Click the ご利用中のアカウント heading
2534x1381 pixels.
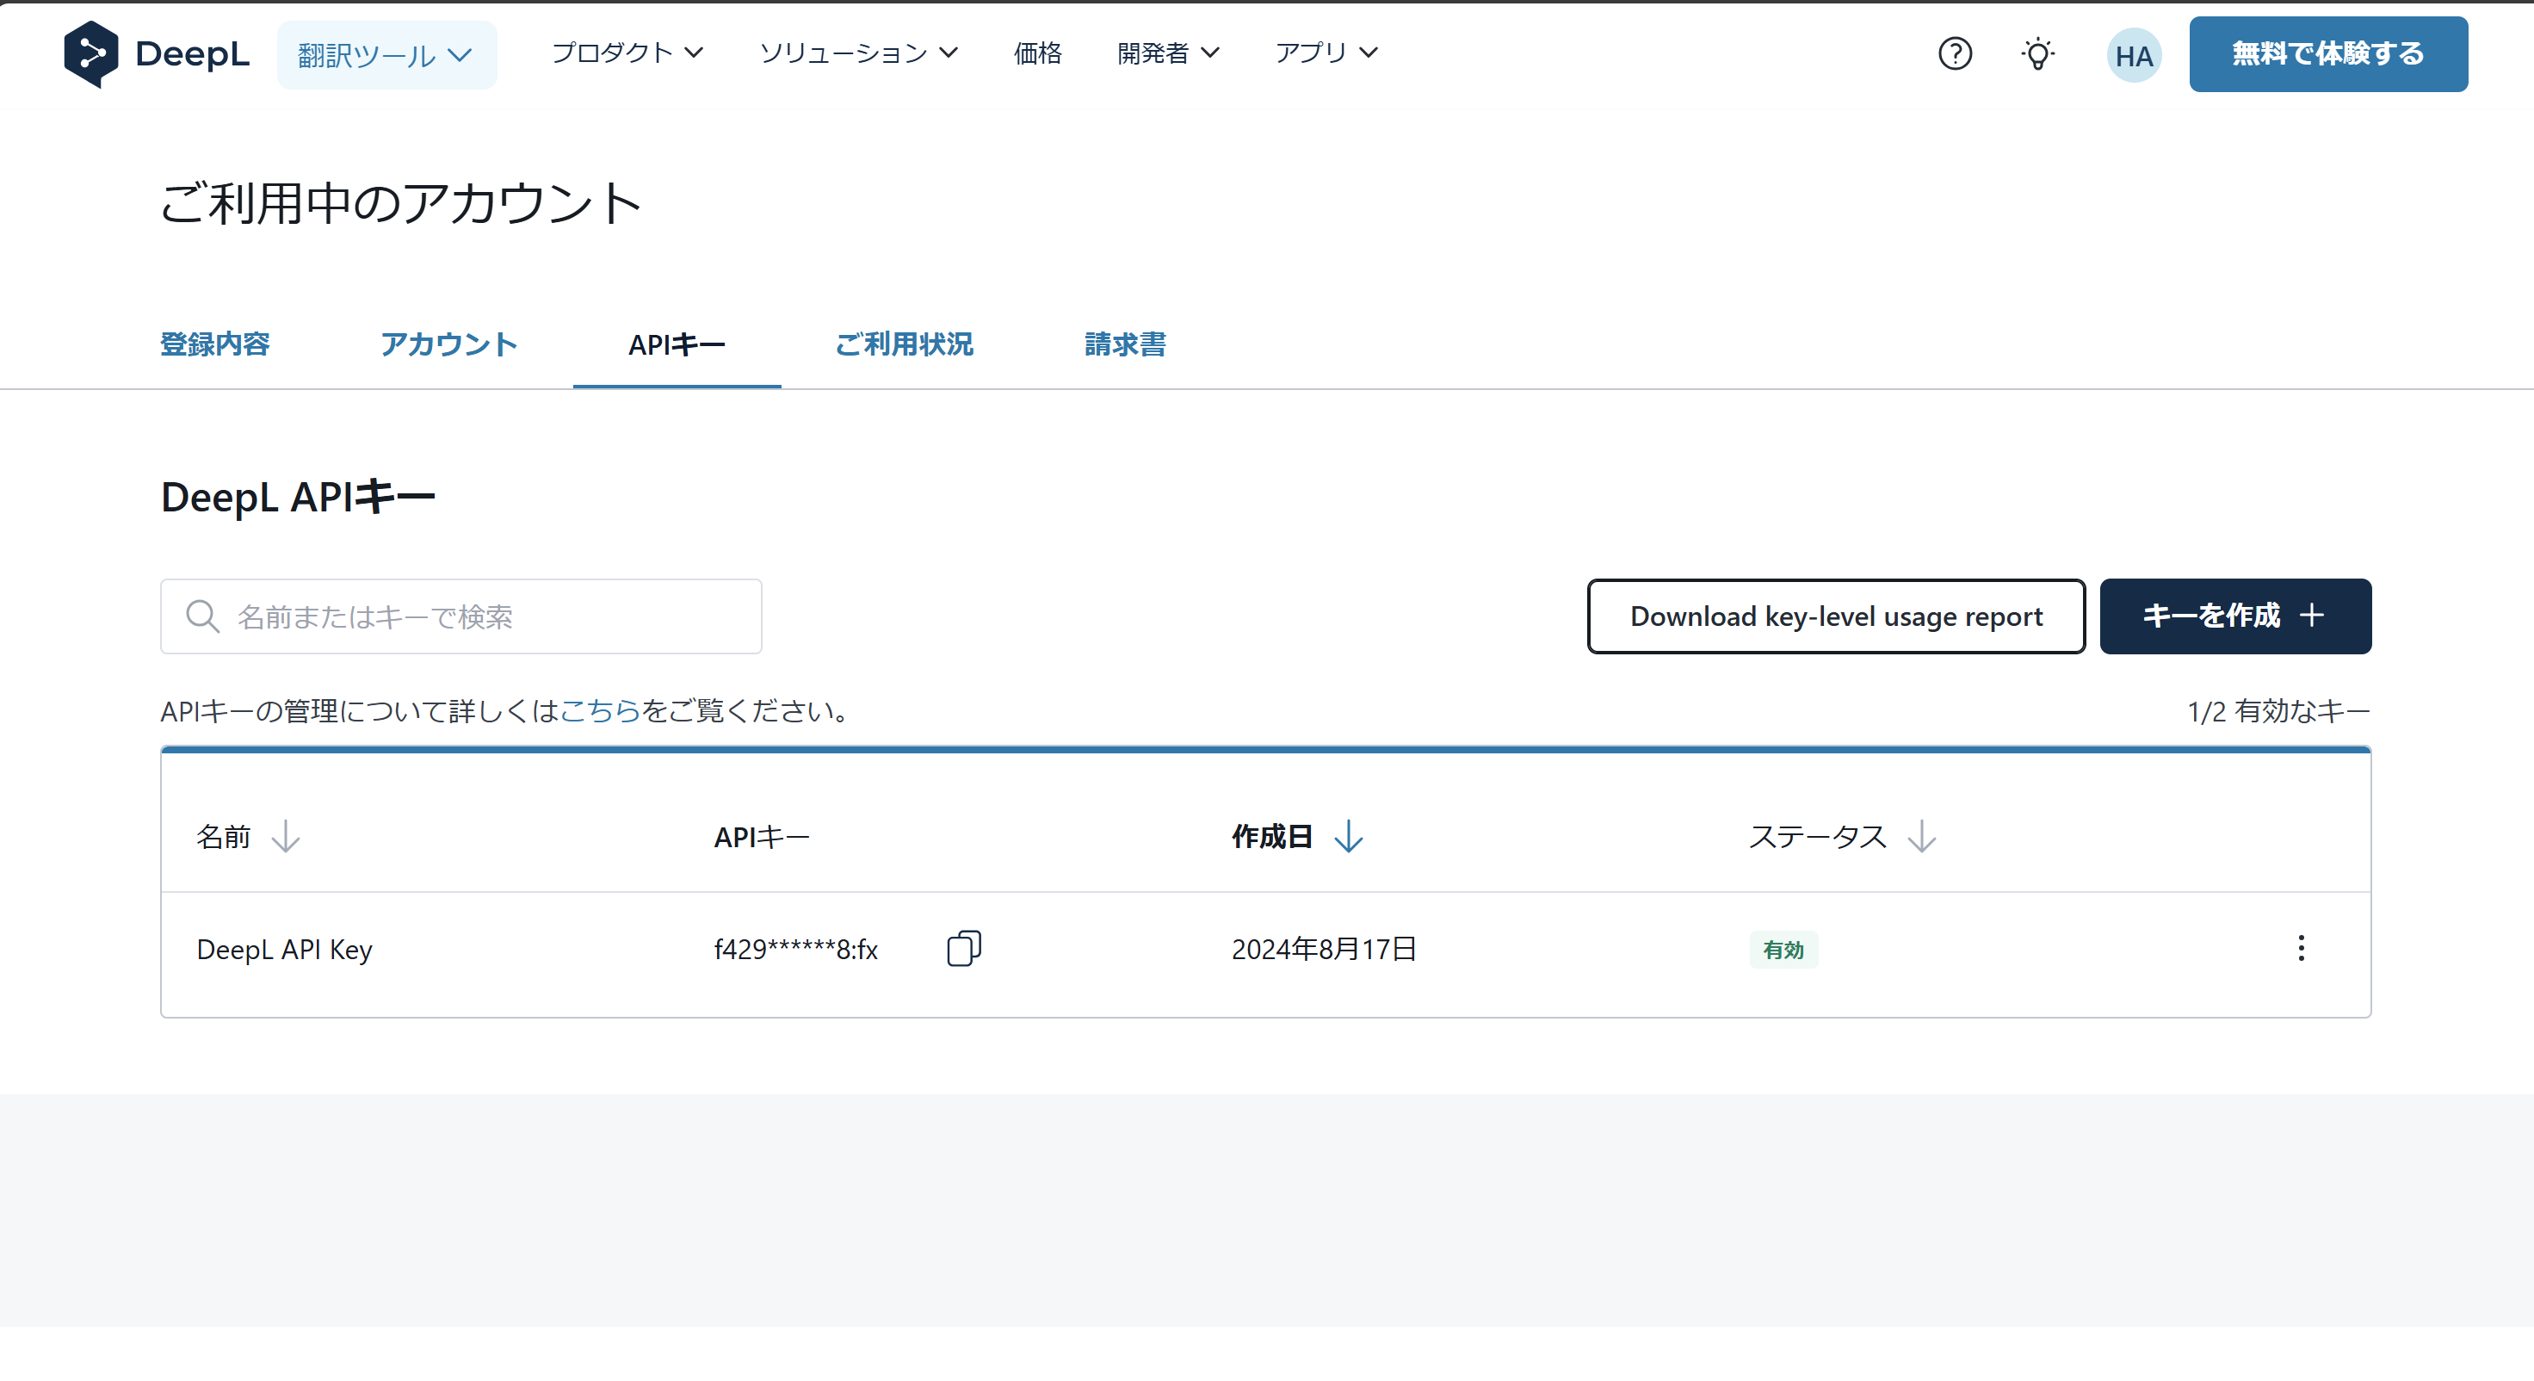tap(401, 202)
